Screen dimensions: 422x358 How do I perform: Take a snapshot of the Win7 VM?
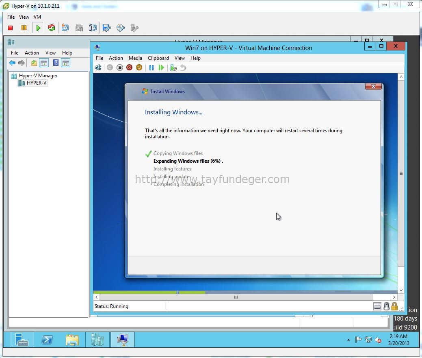[173, 68]
